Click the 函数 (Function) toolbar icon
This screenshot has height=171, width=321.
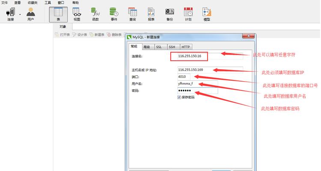click(95, 14)
